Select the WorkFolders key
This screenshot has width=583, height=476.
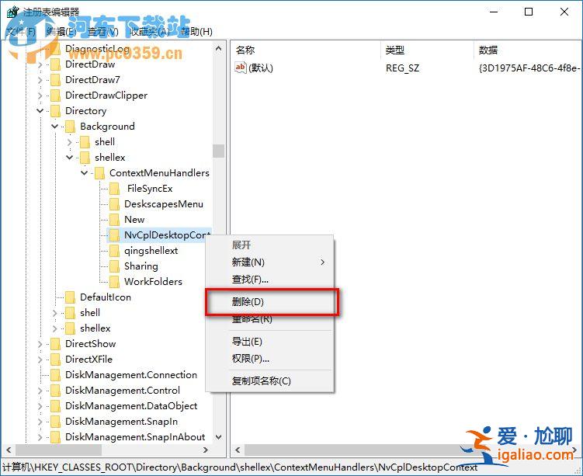(x=153, y=282)
